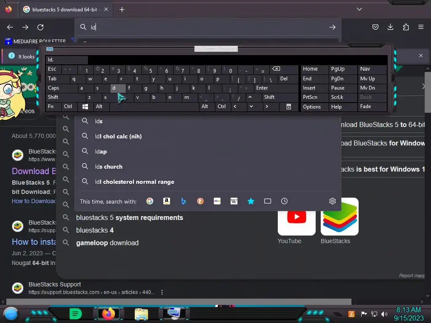Search in history clock icon
The width and height of the screenshot is (431, 323).
click(285, 201)
